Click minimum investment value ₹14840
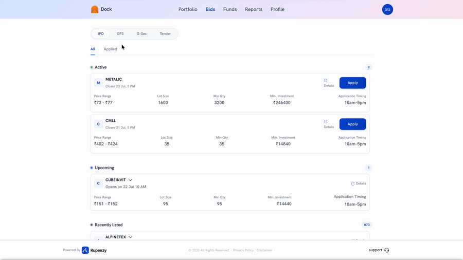This screenshot has width=463, height=260. tap(283, 144)
